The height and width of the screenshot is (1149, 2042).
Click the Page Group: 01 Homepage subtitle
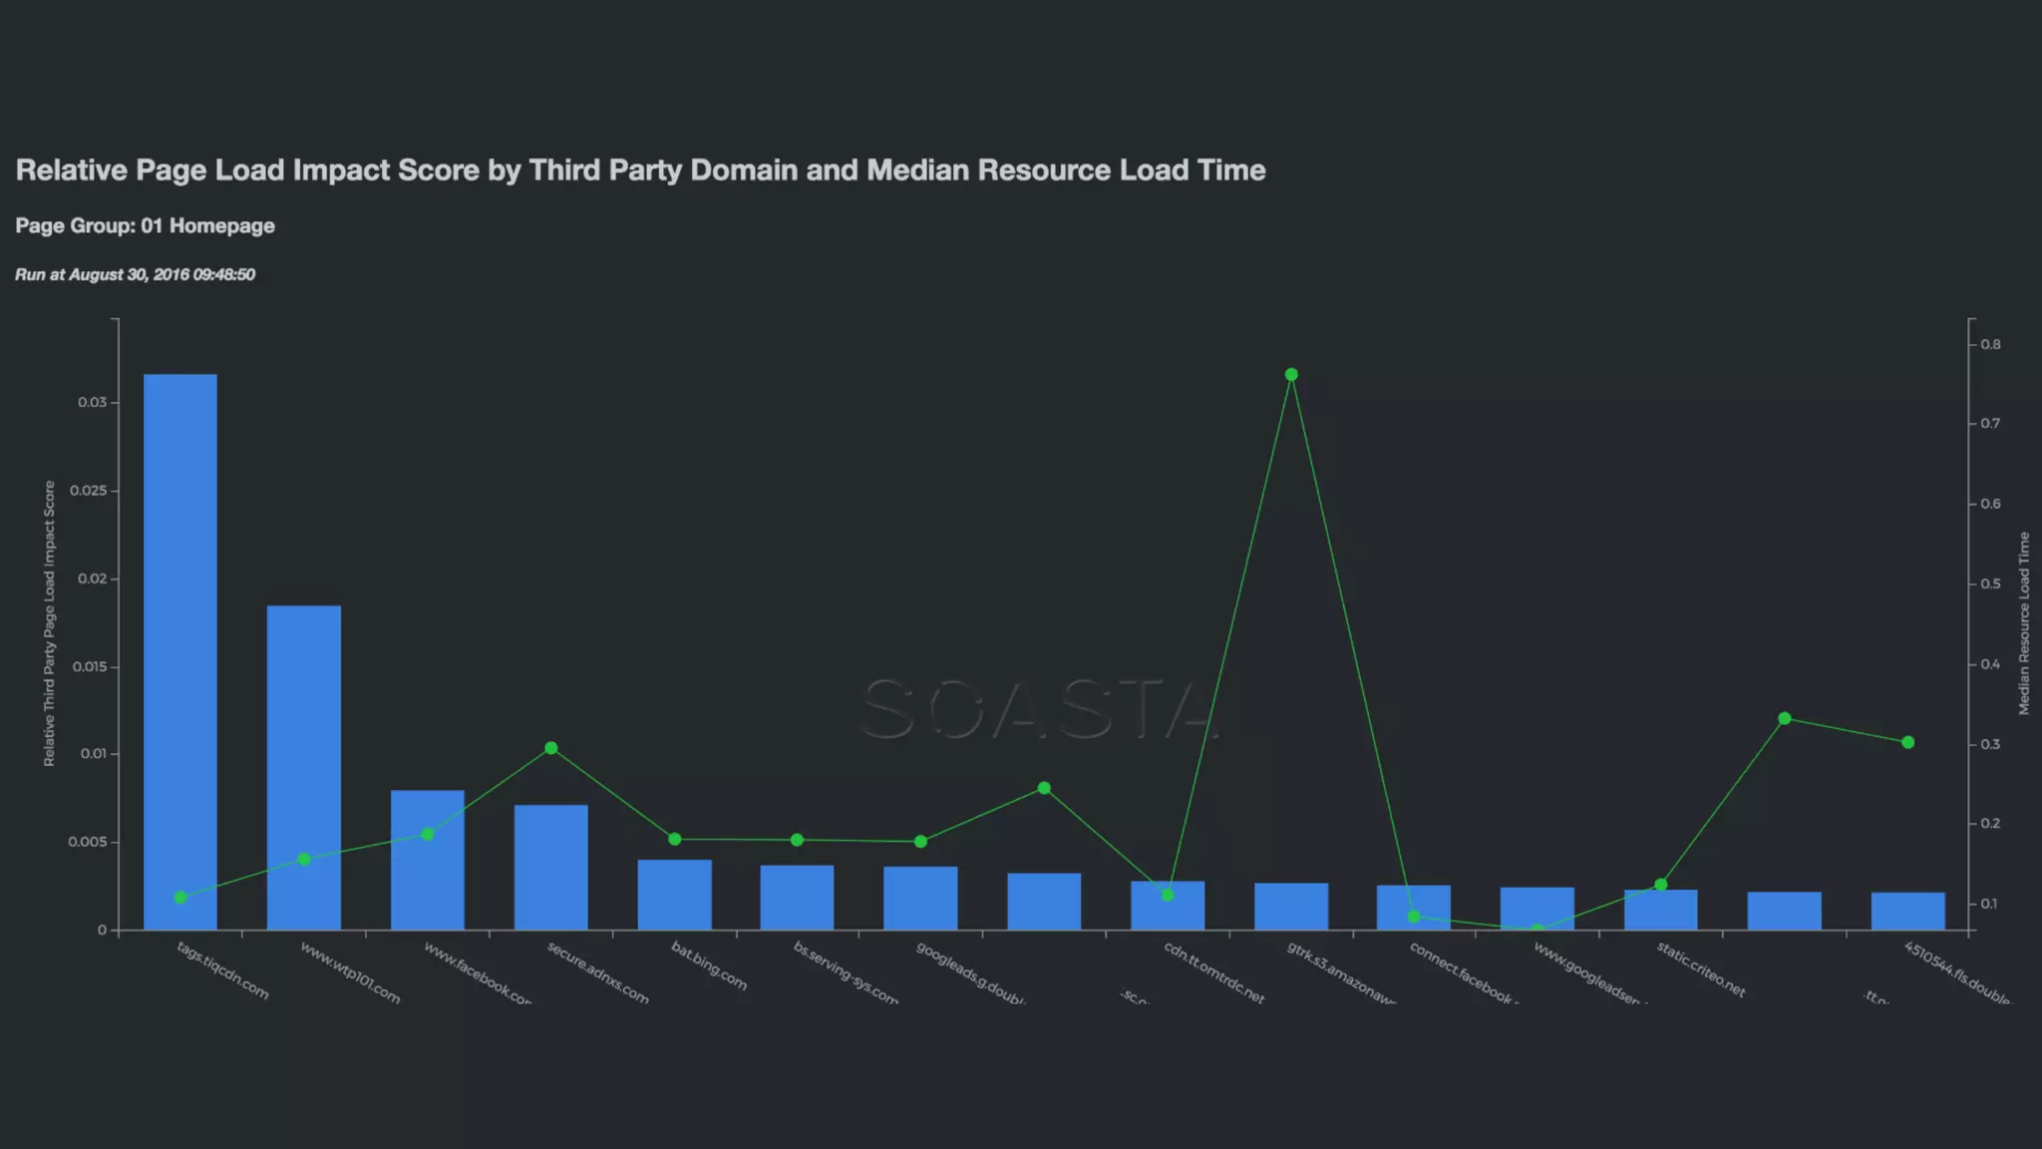click(145, 225)
